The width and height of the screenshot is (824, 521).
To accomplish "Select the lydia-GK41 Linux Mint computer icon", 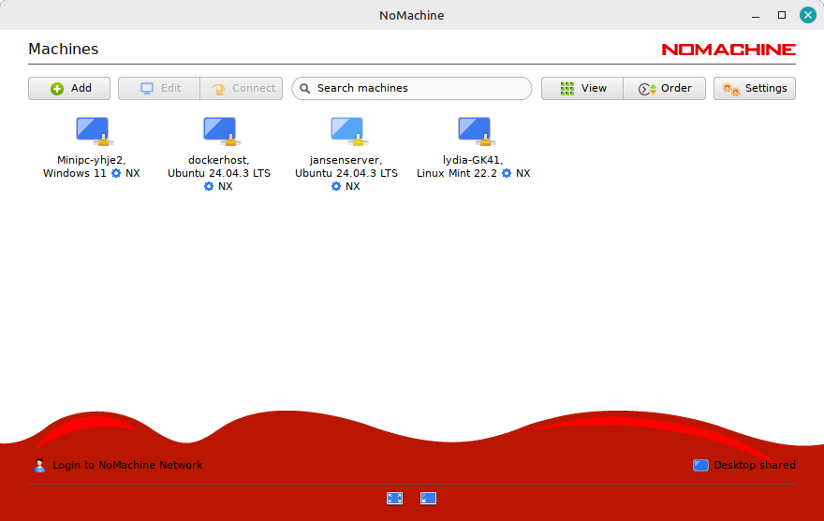I will point(474,131).
